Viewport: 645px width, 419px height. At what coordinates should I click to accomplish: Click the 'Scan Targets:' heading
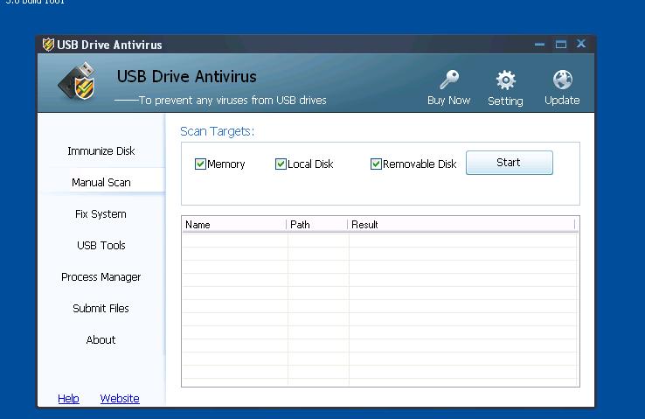[218, 131]
